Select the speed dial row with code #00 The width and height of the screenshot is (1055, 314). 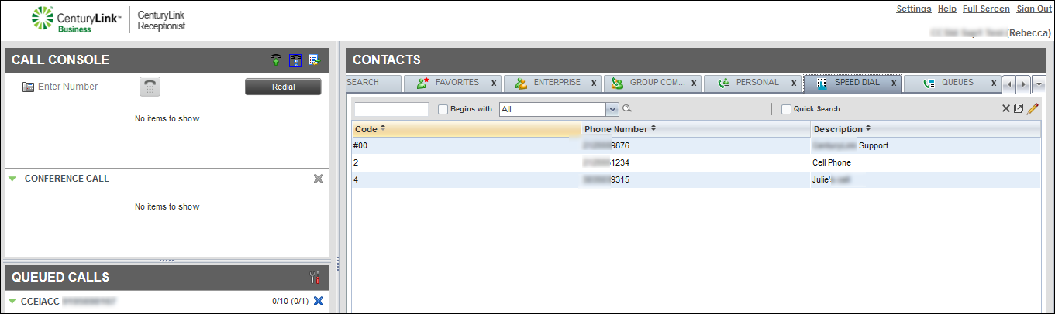click(696, 145)
